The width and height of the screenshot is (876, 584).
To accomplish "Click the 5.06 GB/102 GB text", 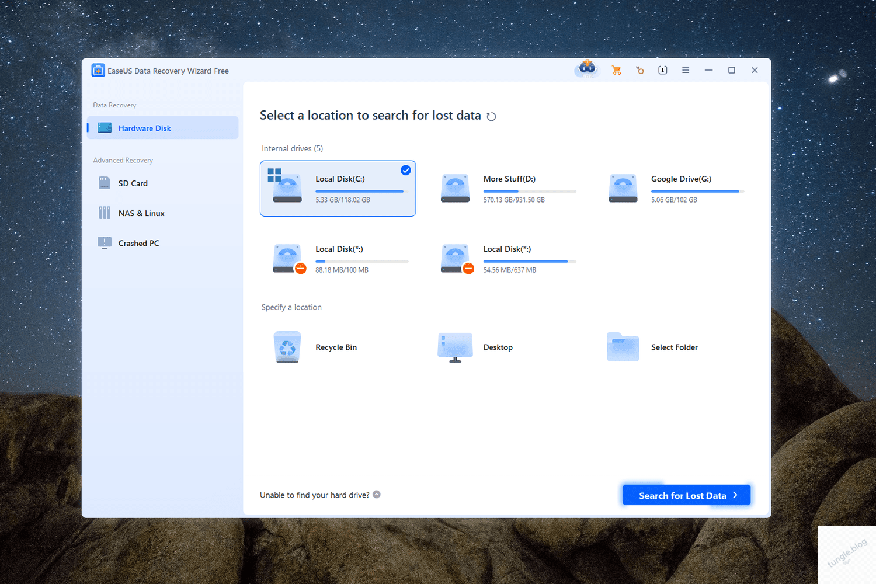I will (x=674, y=200).
